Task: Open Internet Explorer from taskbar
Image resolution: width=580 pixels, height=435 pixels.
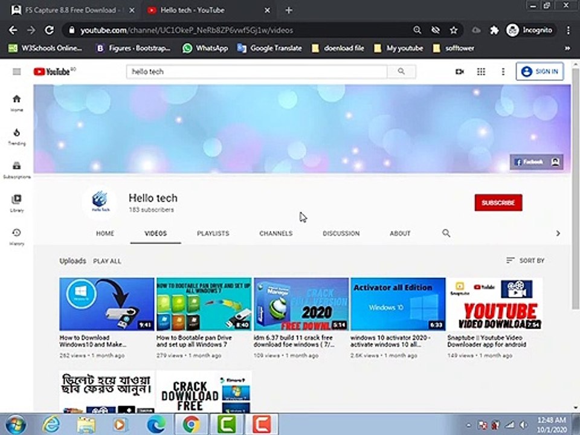Action: [51, 424]
